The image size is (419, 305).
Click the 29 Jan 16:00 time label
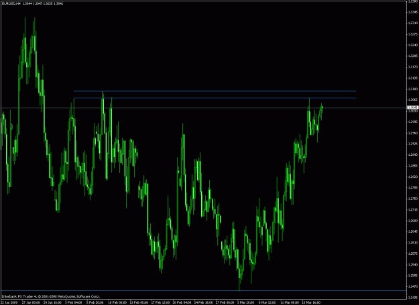coord(52,302)
